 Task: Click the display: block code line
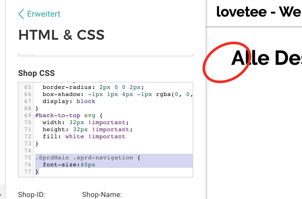click(x=69, y=101)
